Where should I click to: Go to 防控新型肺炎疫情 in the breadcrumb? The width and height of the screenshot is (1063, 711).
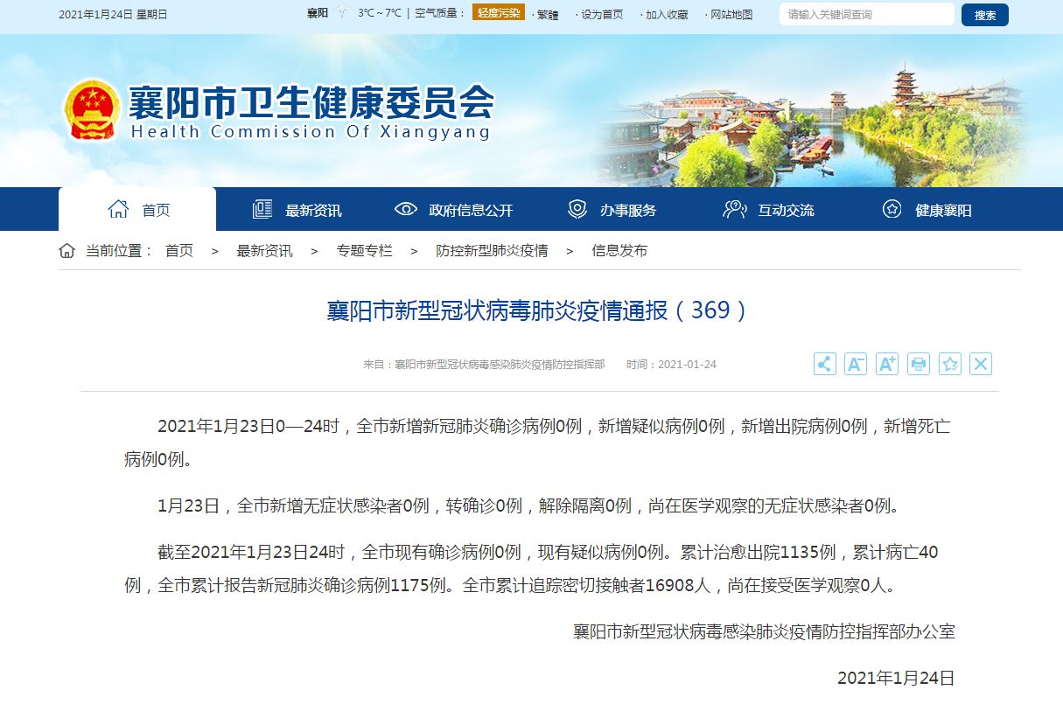493,251
